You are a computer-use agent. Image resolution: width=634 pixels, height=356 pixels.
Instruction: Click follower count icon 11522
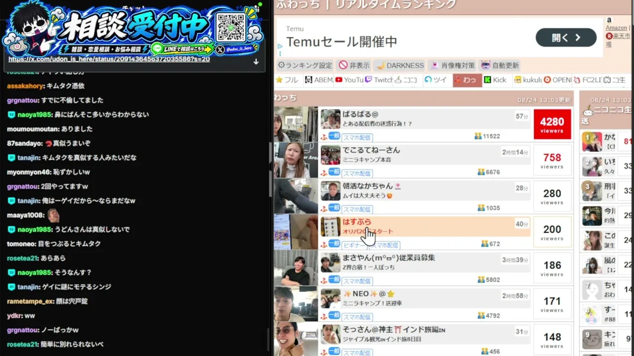point(478,136)
